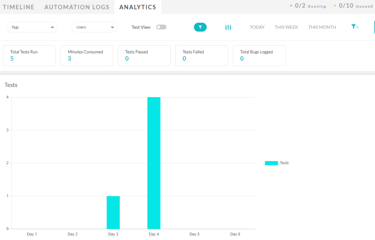Screen dimensions: 375x240
Task: Open the sliders settings icon
Action: click(228, 27)
